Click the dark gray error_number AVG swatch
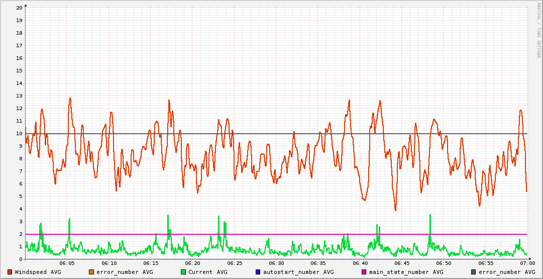This screenshot has height=279, width=543. [x=474, y=272]
